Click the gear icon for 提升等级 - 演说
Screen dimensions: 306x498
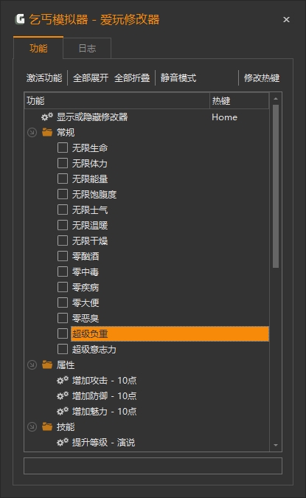coord(63,442)
